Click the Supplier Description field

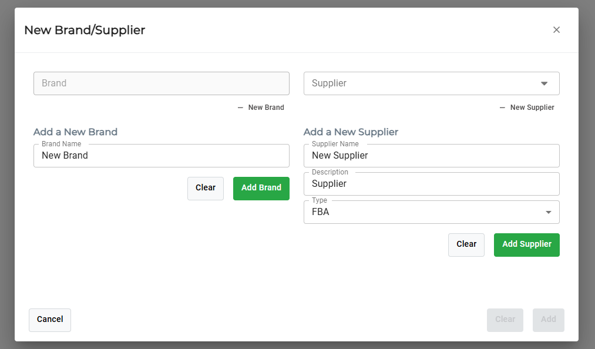[432, 184]
